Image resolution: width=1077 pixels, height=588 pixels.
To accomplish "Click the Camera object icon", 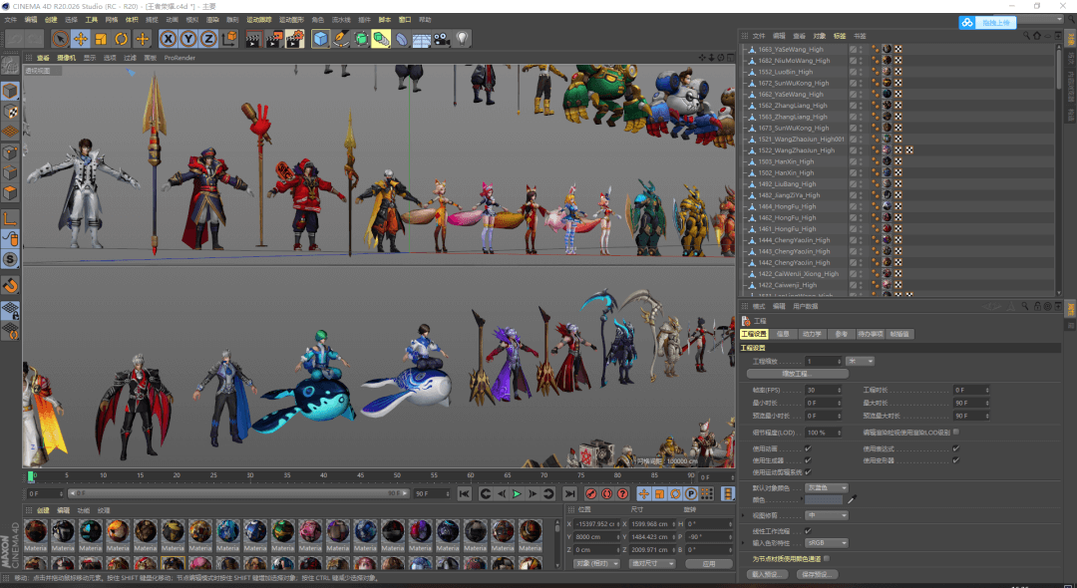I will click(x=442, y=39).
